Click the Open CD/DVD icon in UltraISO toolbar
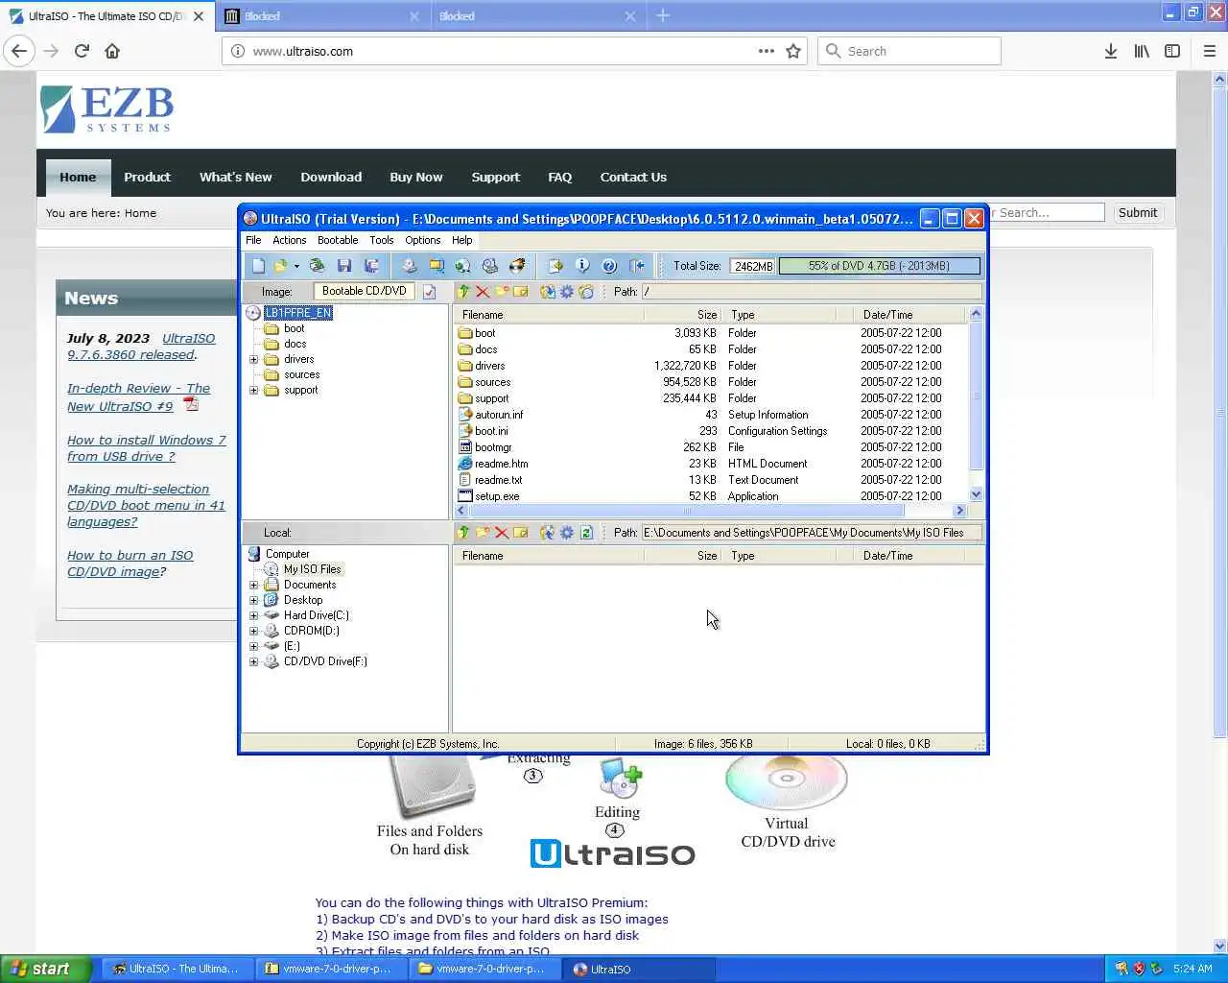The height and width of the screenshot is (983, 1228). point(317,266)
